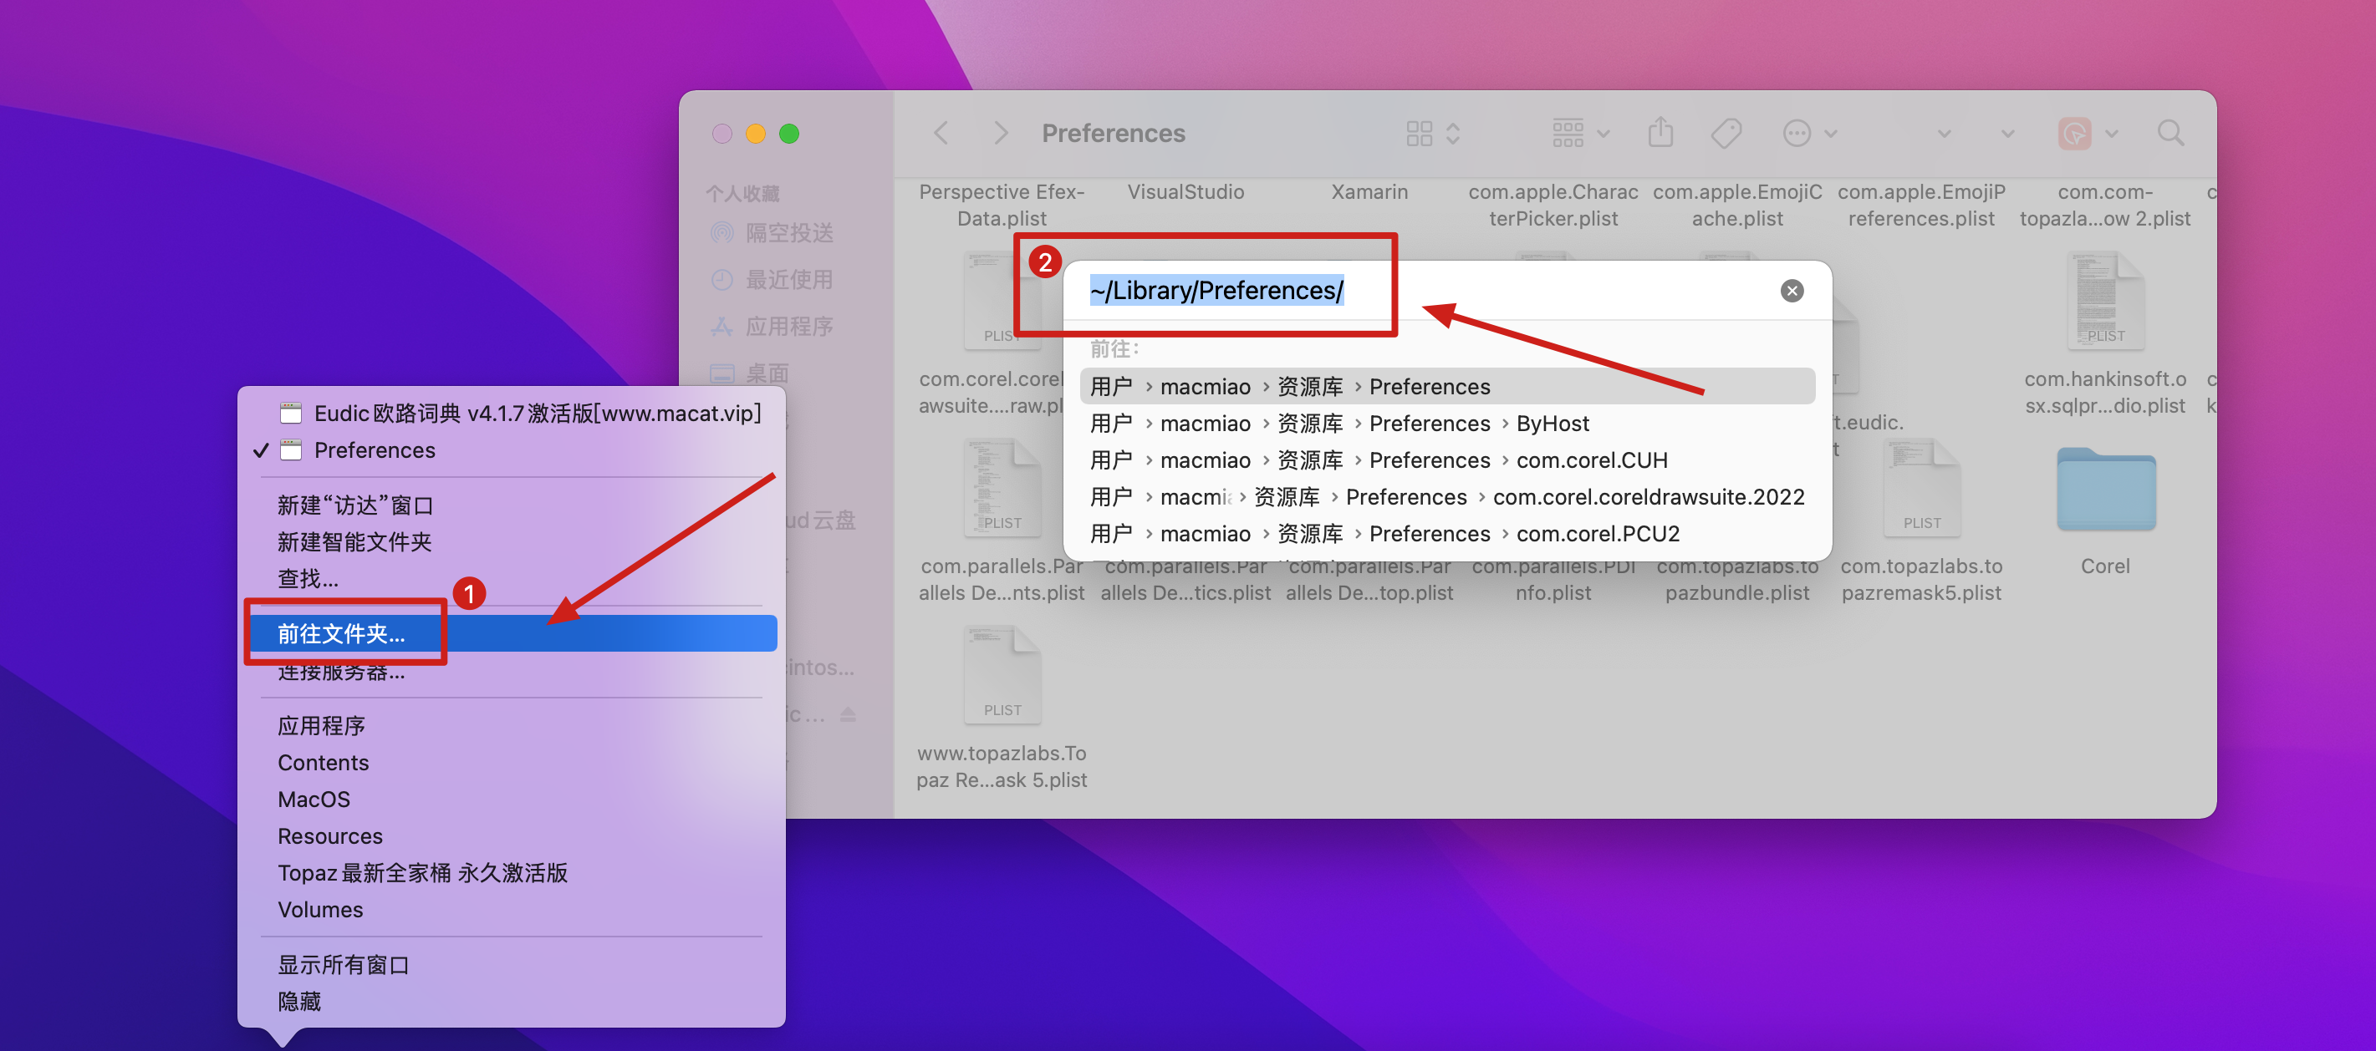Click the icon view grid button

[1420, 134]
